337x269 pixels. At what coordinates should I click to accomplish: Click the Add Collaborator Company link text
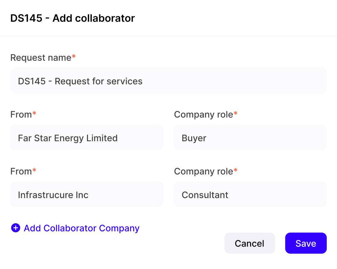(82, 228)
